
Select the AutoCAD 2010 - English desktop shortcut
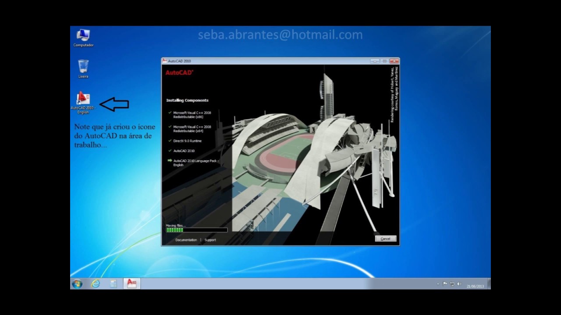(x=83, y=103)
